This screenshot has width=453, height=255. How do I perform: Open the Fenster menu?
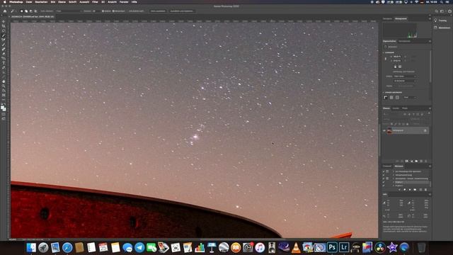[x=124, y=2]
